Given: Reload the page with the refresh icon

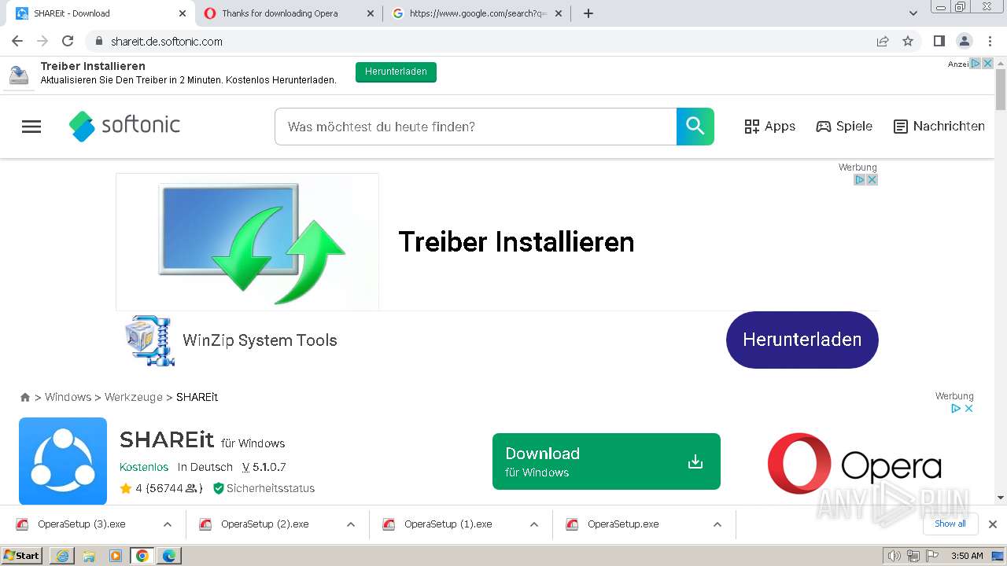Looking at the screenshot, I should 68,41.
